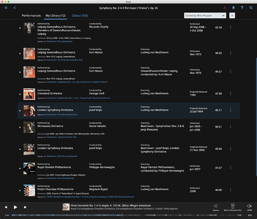
Task: Click performer Polish Chamber Philharmonic
Action: [x=56, y=189]
